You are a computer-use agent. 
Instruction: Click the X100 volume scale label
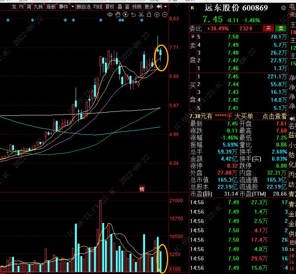click(x=175, y=269)
